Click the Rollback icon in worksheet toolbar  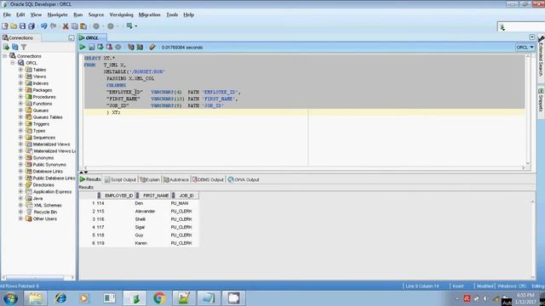click(x=109, y=48)
